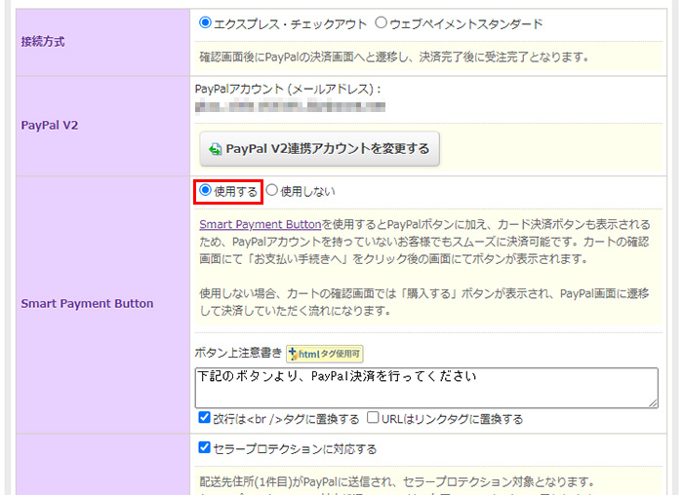Screen dimensions: 683x495
Task: Select the エクスプレス・チェックアウト radio option
Action: tap(205, 22)
